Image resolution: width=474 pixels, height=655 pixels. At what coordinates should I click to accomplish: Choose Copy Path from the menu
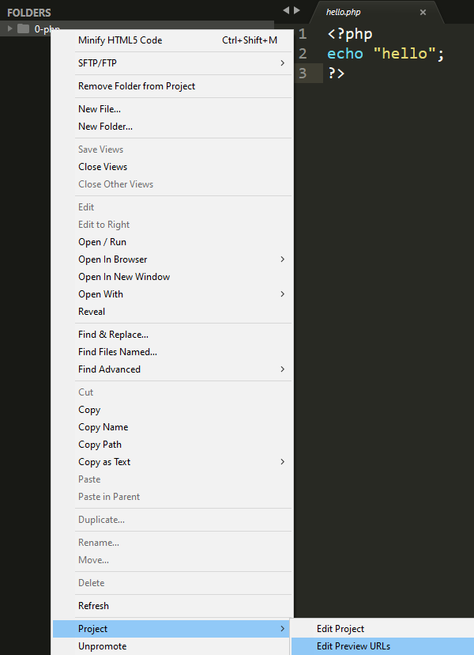coord(100,445)
